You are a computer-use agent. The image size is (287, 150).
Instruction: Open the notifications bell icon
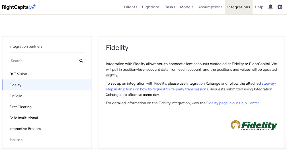point(270,7)
